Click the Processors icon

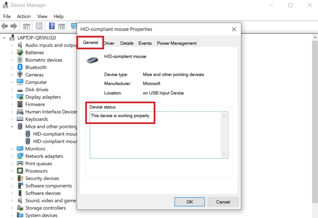[x=20, y=171]
